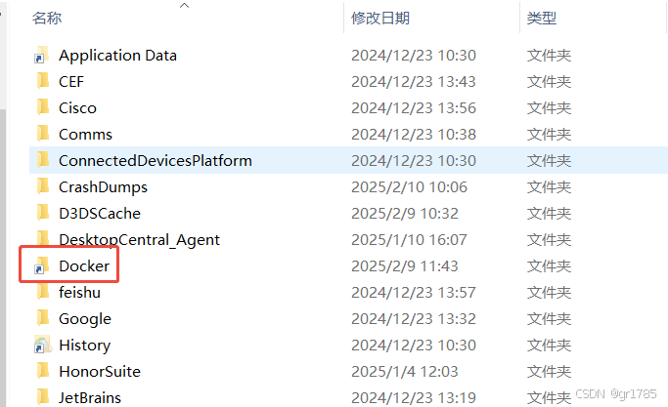Image resolution: width=668 pixels, height=407 pixels.
Task: Select the JetBrains folder icon
Action: [43, 397]
